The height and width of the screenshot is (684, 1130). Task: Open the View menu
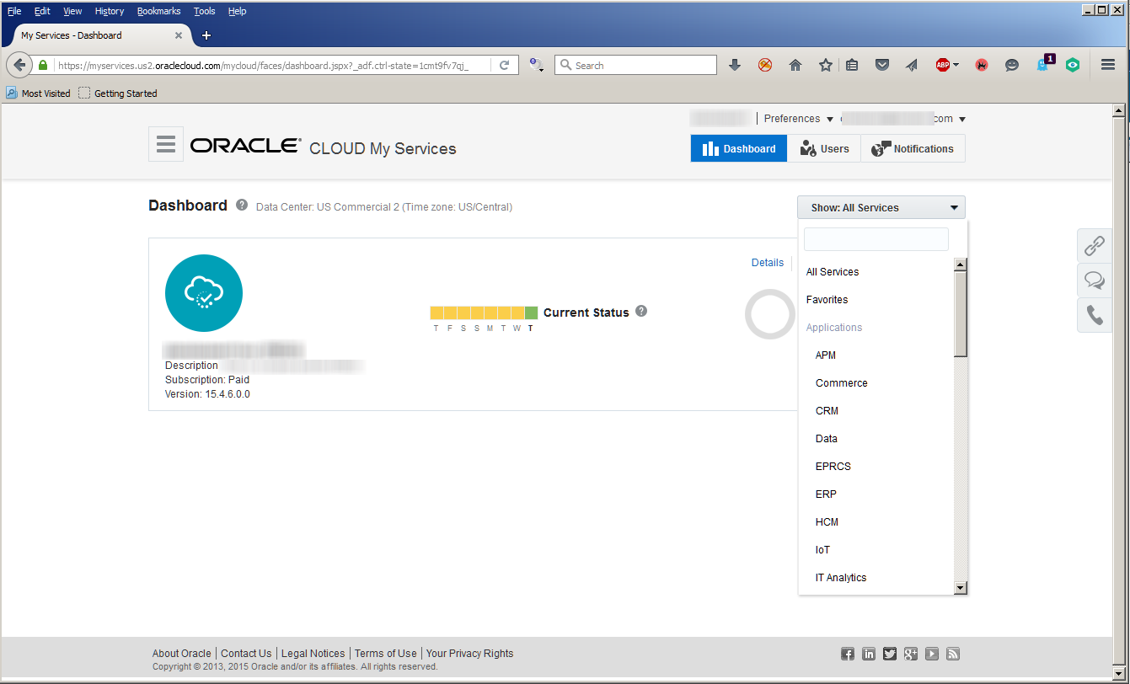coord(72,11)
